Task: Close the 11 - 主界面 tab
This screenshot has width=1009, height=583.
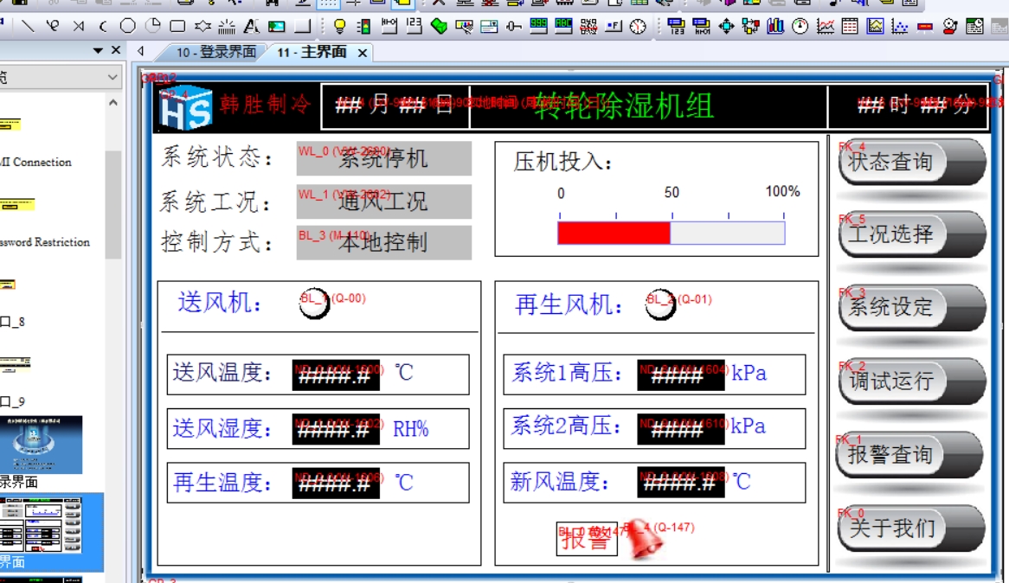Action: coord(363,54)
